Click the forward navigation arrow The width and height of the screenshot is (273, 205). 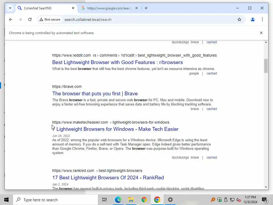click(x=20, y=19)
